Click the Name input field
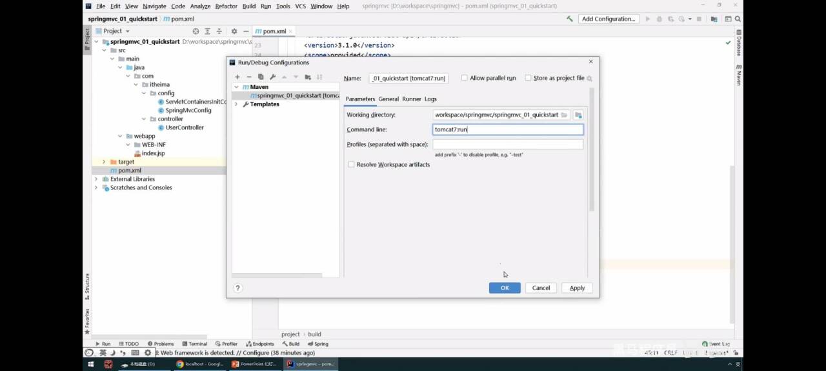This screenshot has width=826, height=371. coord(408,78)
